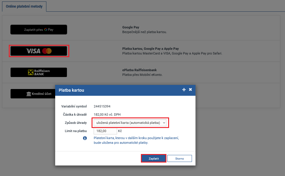
Task: Focus the Limit na platbu field
Action: pos(105,131)
